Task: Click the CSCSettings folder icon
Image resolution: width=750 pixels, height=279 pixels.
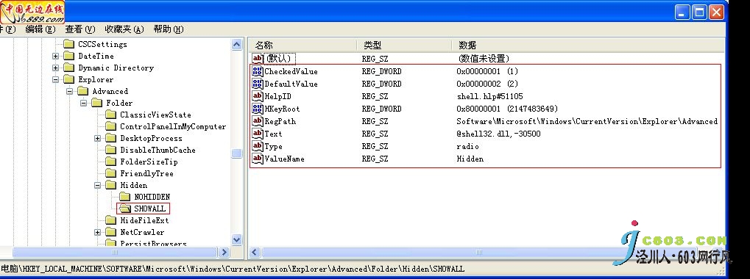Action: point(69,44)
